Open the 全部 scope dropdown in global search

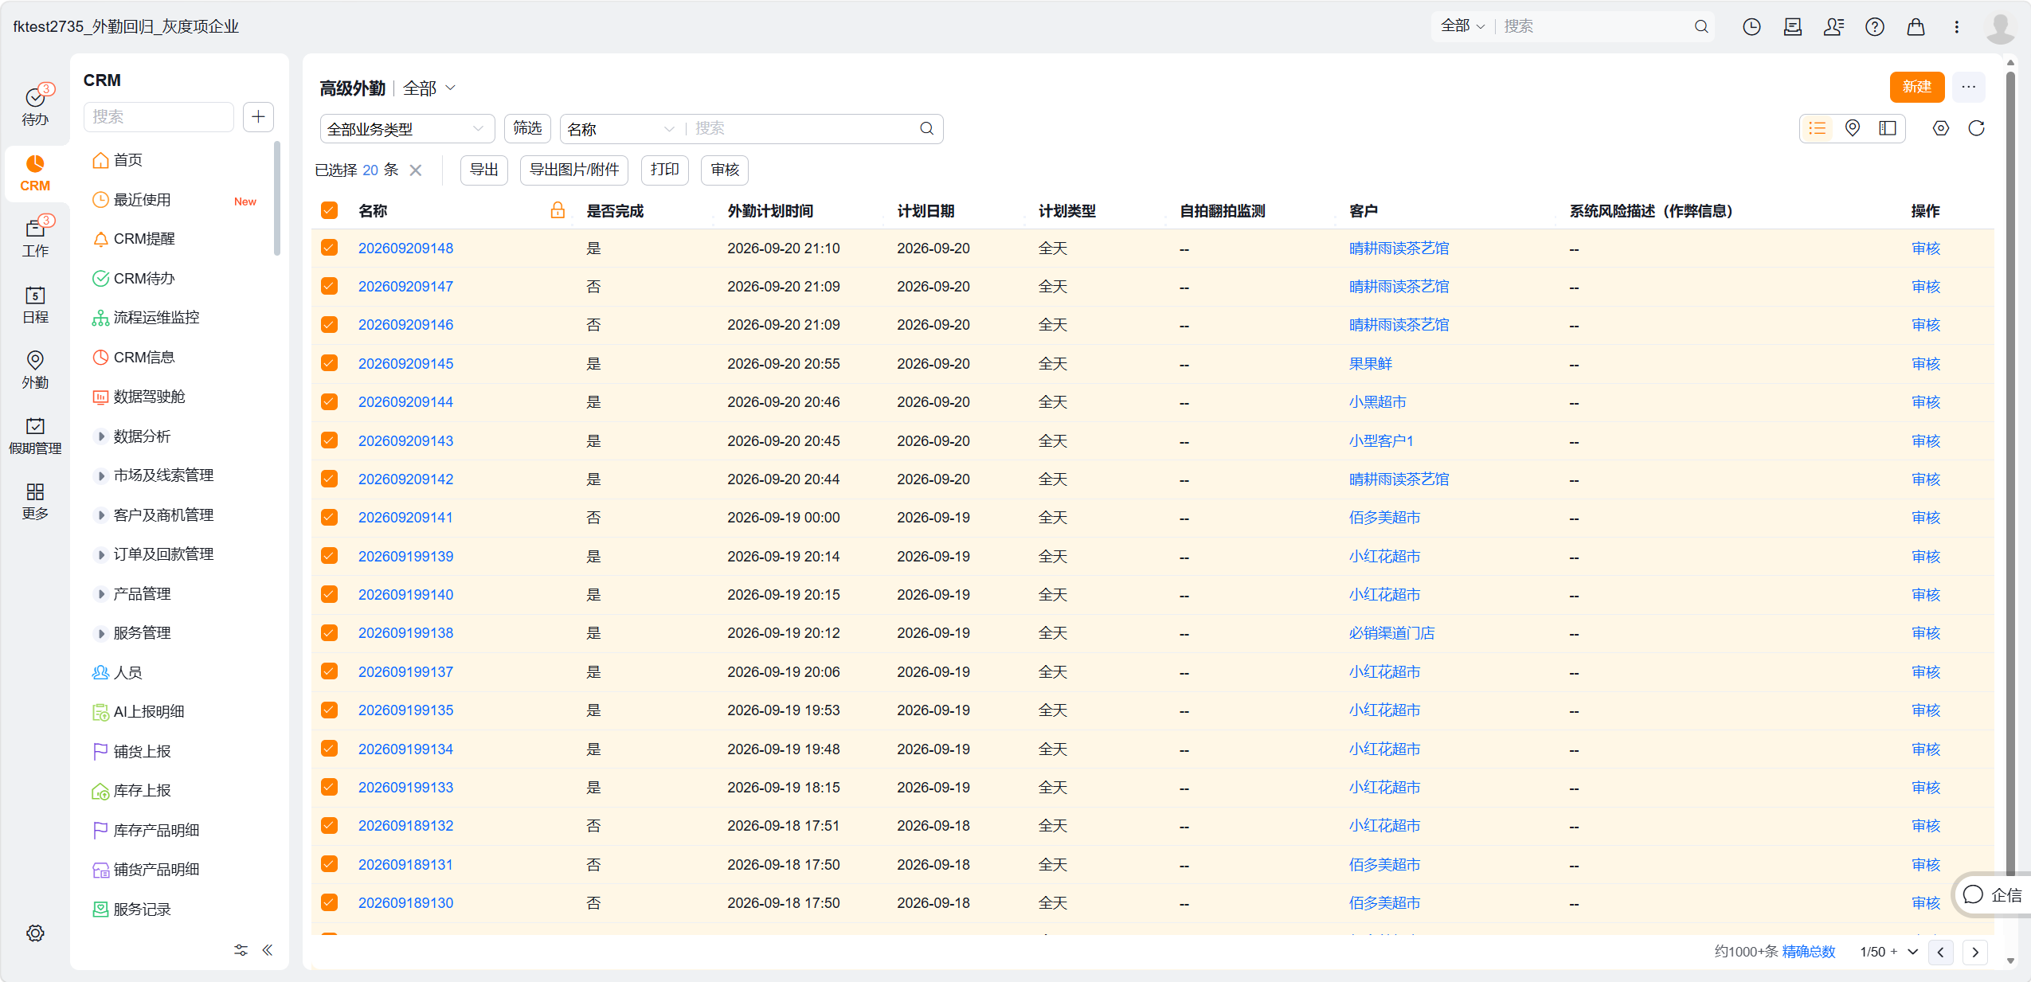coord(1462,26)
